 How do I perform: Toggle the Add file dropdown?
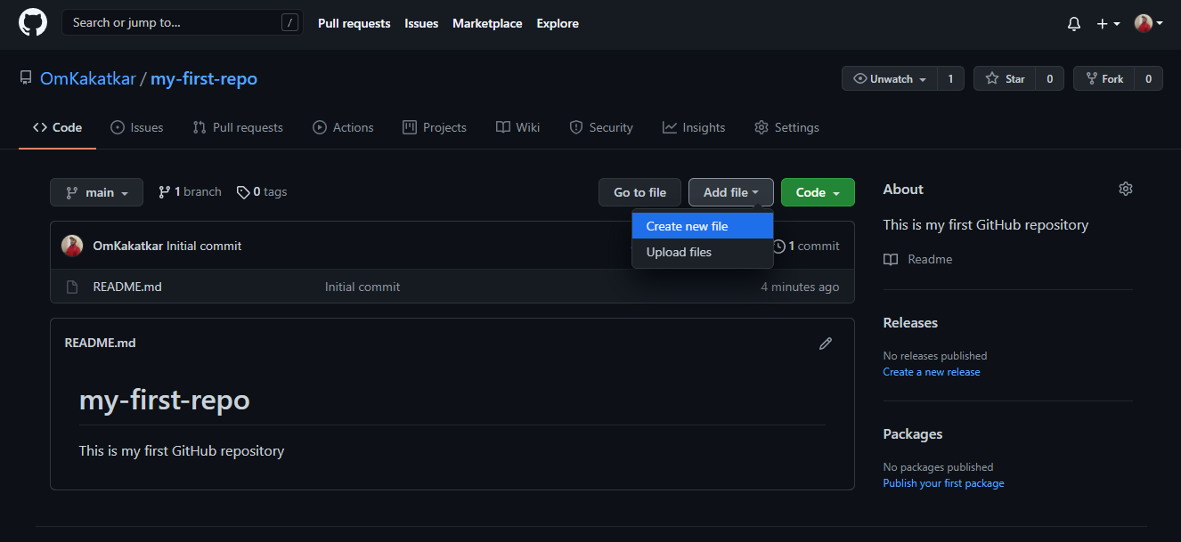tap(730, 192)
